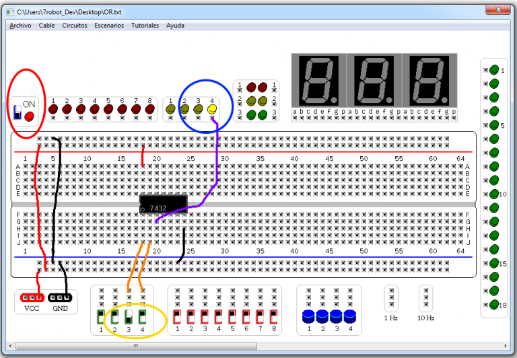Click blue push button number 1
Screen dimensions: 517x358
(309, 316)
